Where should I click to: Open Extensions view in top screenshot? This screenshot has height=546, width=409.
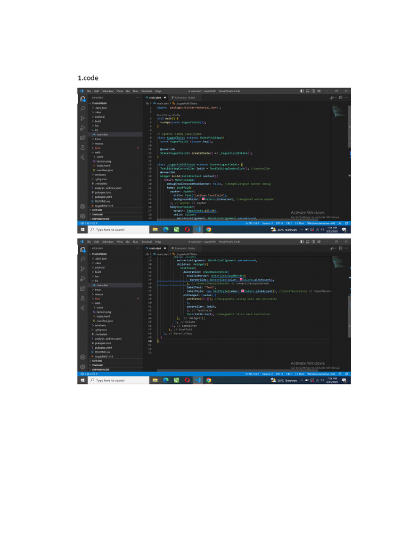point(83,138)
